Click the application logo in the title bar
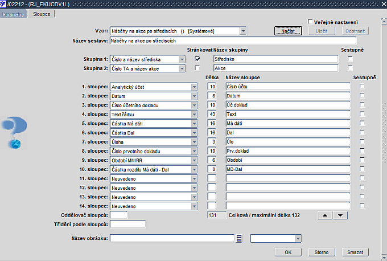The image size is (387, 261). click(x=3, y=4)
